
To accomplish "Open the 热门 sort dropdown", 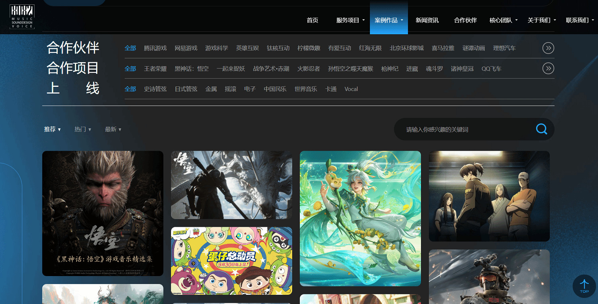I will (x=83, y=129).
